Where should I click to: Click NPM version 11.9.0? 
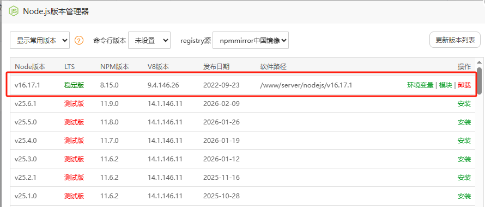click(109, 104)
